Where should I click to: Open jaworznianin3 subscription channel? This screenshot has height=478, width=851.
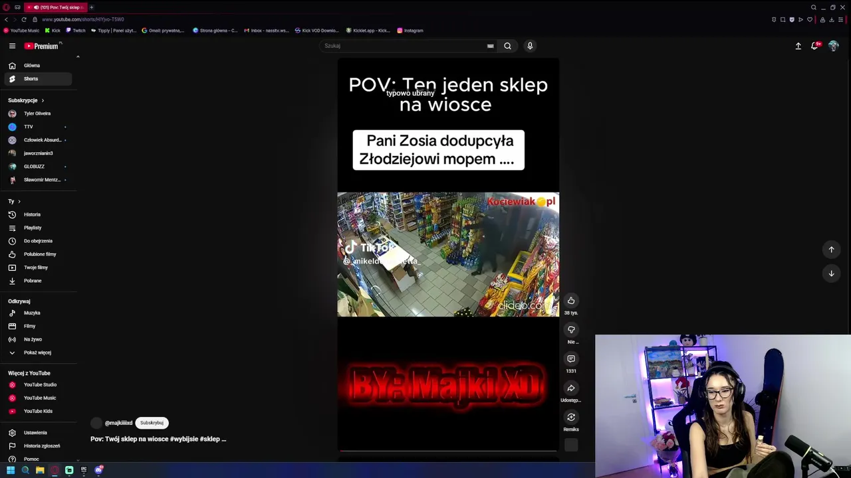coord(38,153)
